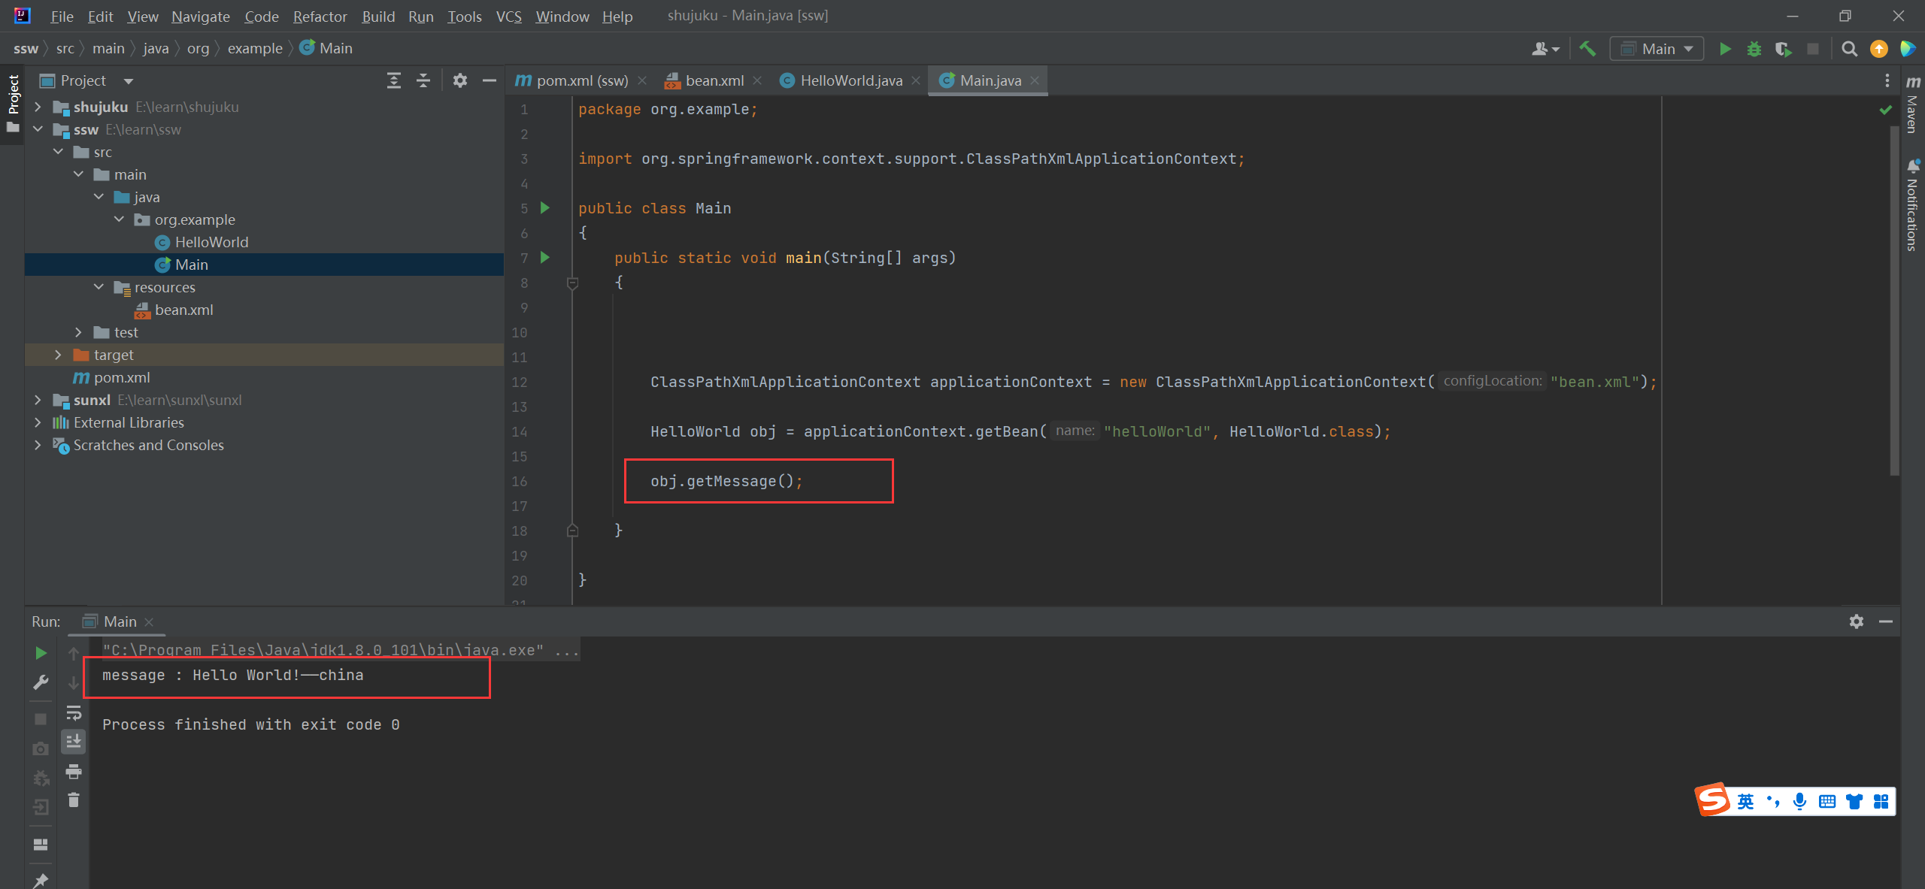Click the green Run button in toolbar

(x=1725, y=49)
